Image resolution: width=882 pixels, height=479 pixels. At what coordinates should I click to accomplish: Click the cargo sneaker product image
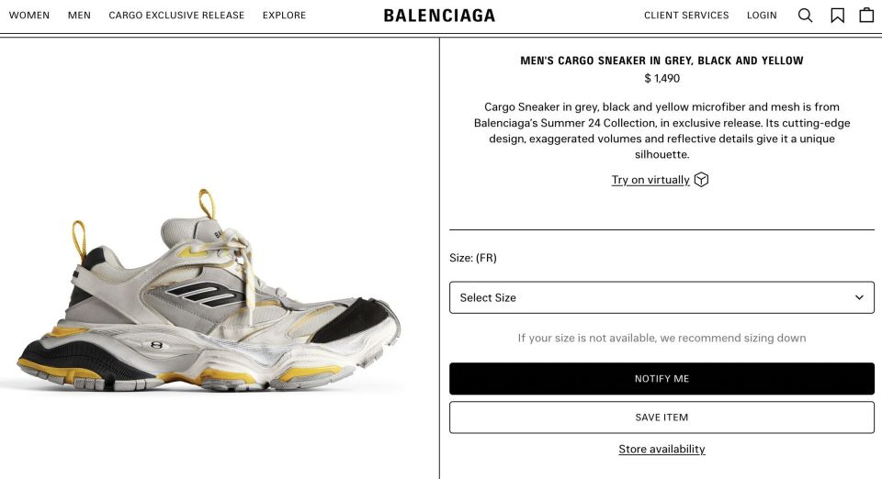[209, 291]
